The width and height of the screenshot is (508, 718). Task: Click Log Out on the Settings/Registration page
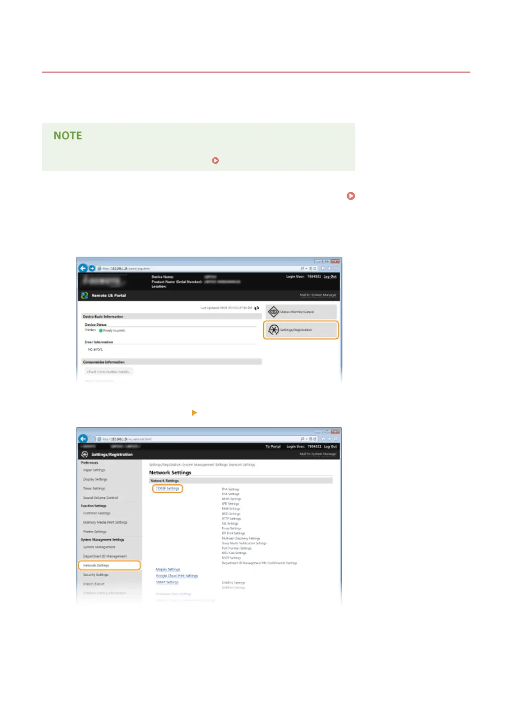(x=330, y=446)
